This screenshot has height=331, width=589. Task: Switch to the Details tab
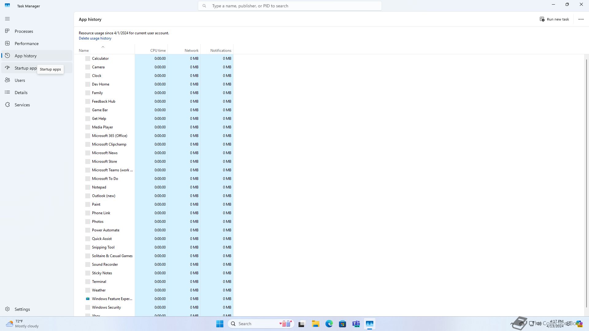click(x=37, y=93)
